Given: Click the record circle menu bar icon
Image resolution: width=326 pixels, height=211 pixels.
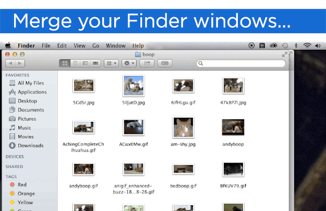Looking at the screenshot, I should tap(251, 45).
